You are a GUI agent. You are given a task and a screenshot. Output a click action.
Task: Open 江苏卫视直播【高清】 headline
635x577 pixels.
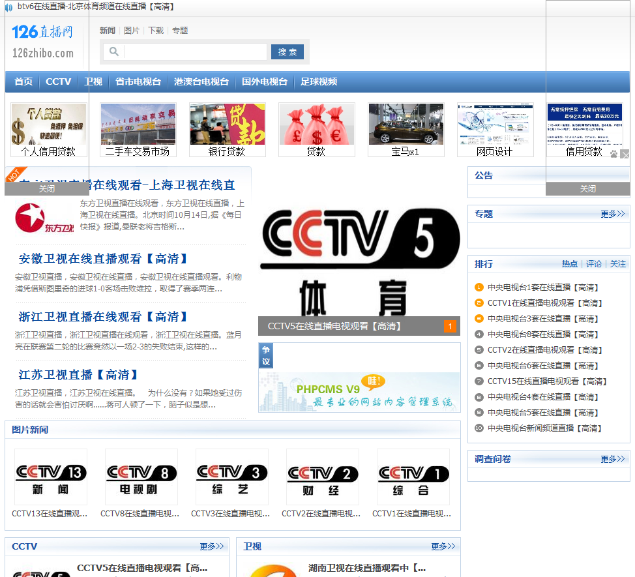79,374
